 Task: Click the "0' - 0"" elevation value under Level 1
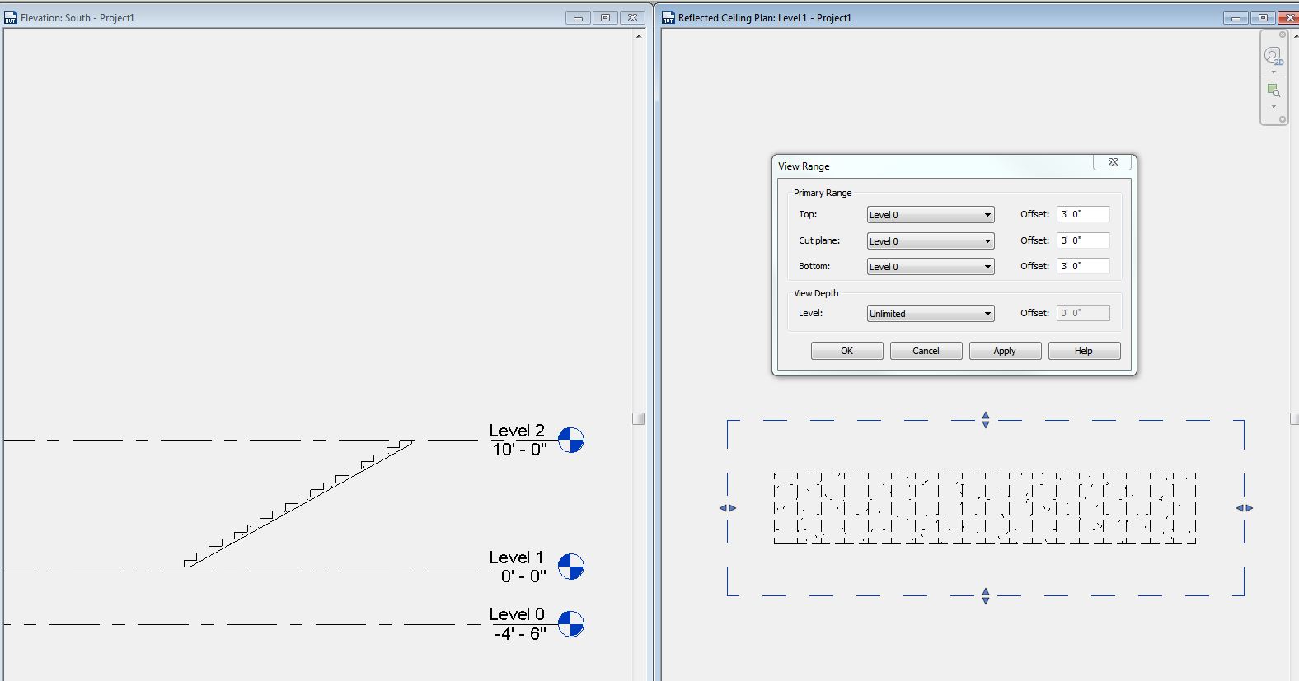[x=523, y=576]
